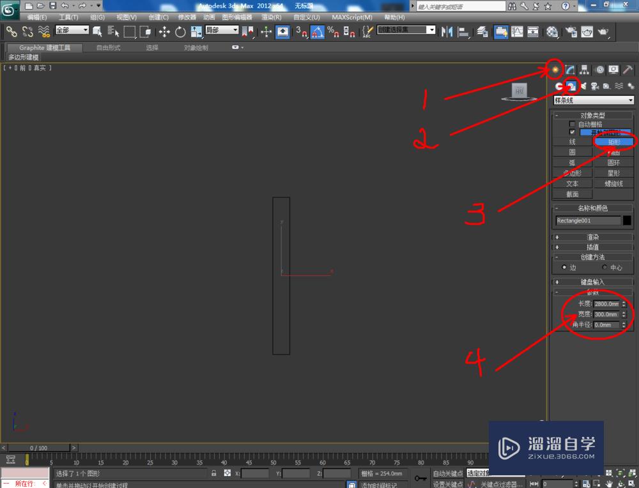This screenshot has width=639, height=488.
Task: Switch to the Hierarchy command panel tab
Action: pos(585,70)
